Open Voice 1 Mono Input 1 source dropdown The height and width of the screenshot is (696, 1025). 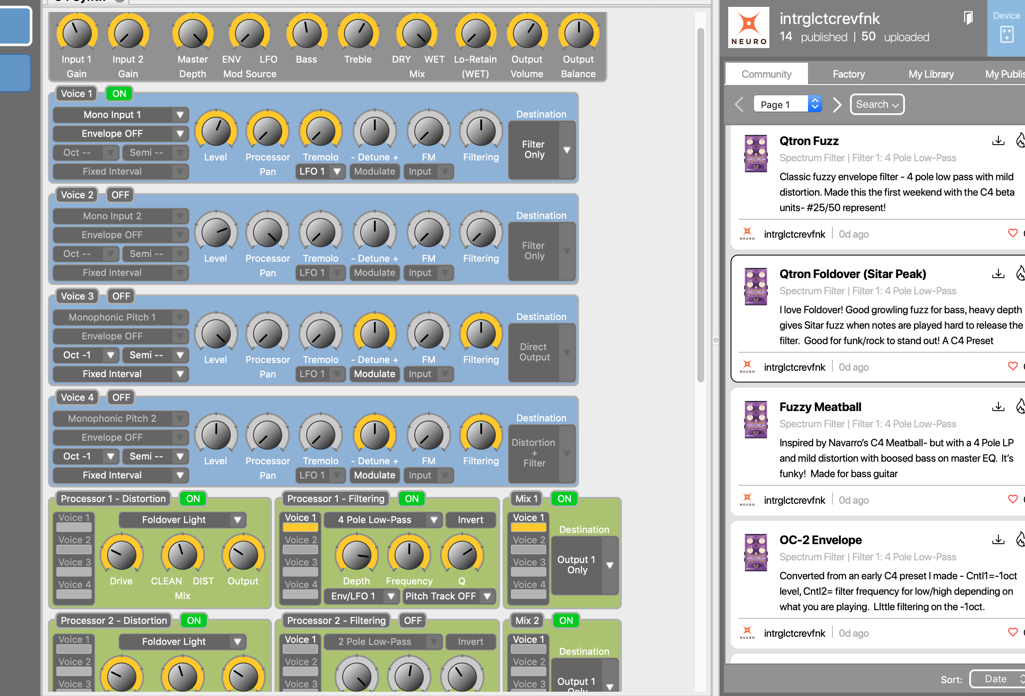pyautogui.click(x=121, y=115)
